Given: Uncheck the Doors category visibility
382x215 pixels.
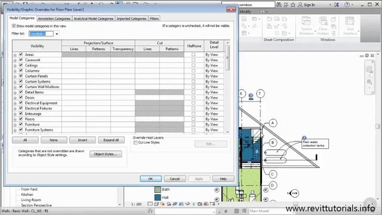Looking at the screenshot, I should pos(21,97).
